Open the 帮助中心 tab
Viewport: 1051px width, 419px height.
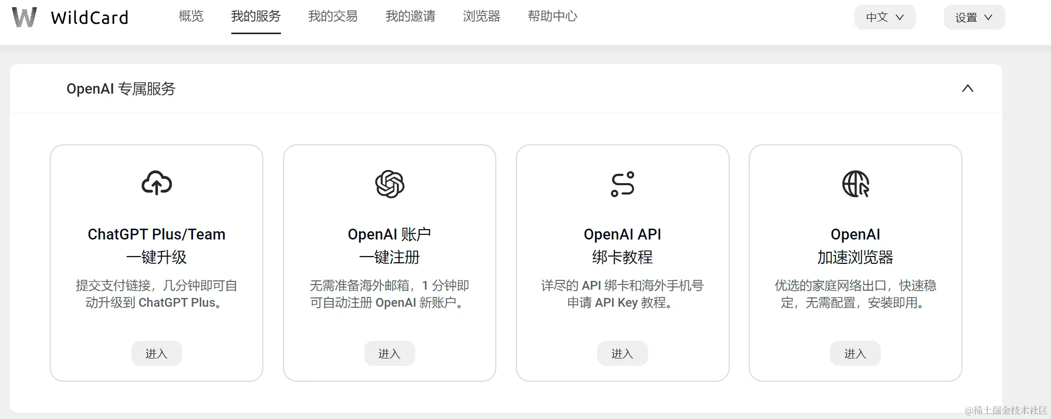552,17
